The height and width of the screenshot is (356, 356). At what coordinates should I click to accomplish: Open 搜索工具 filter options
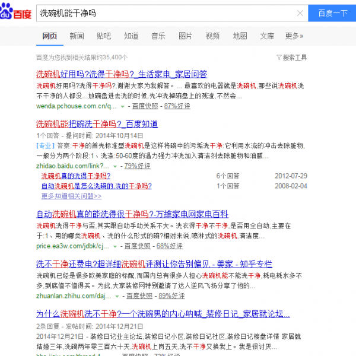click(292, 58)
